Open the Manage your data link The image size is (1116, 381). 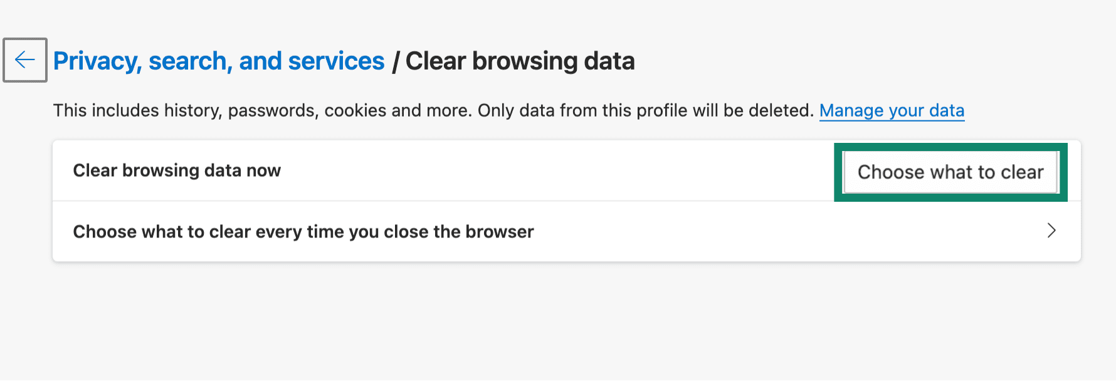(892, 111)
